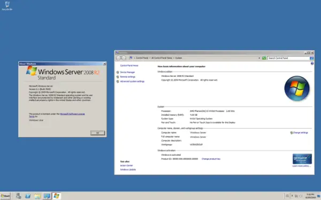Viewport: 321px width, 200px height.
Task: Show hidden system tray icons arrow
Action: [292, 196]
